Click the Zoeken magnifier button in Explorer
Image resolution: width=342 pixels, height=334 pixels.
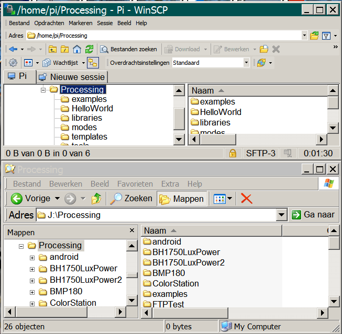131,199
